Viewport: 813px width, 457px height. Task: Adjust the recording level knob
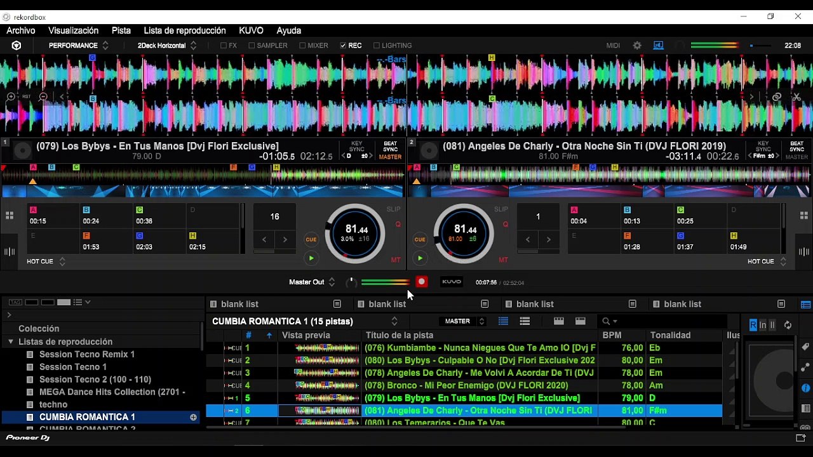coord(351,282)
